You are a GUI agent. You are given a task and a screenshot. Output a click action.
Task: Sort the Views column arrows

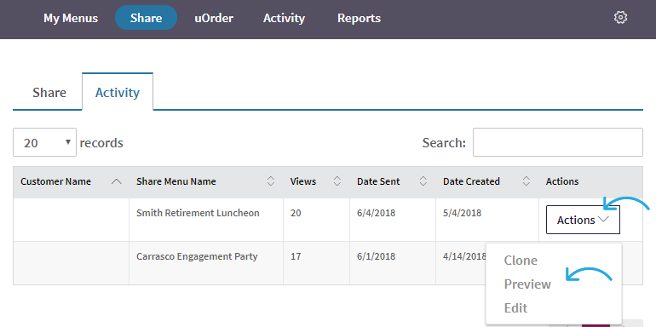pyautogui.click(x=337, y=181)
